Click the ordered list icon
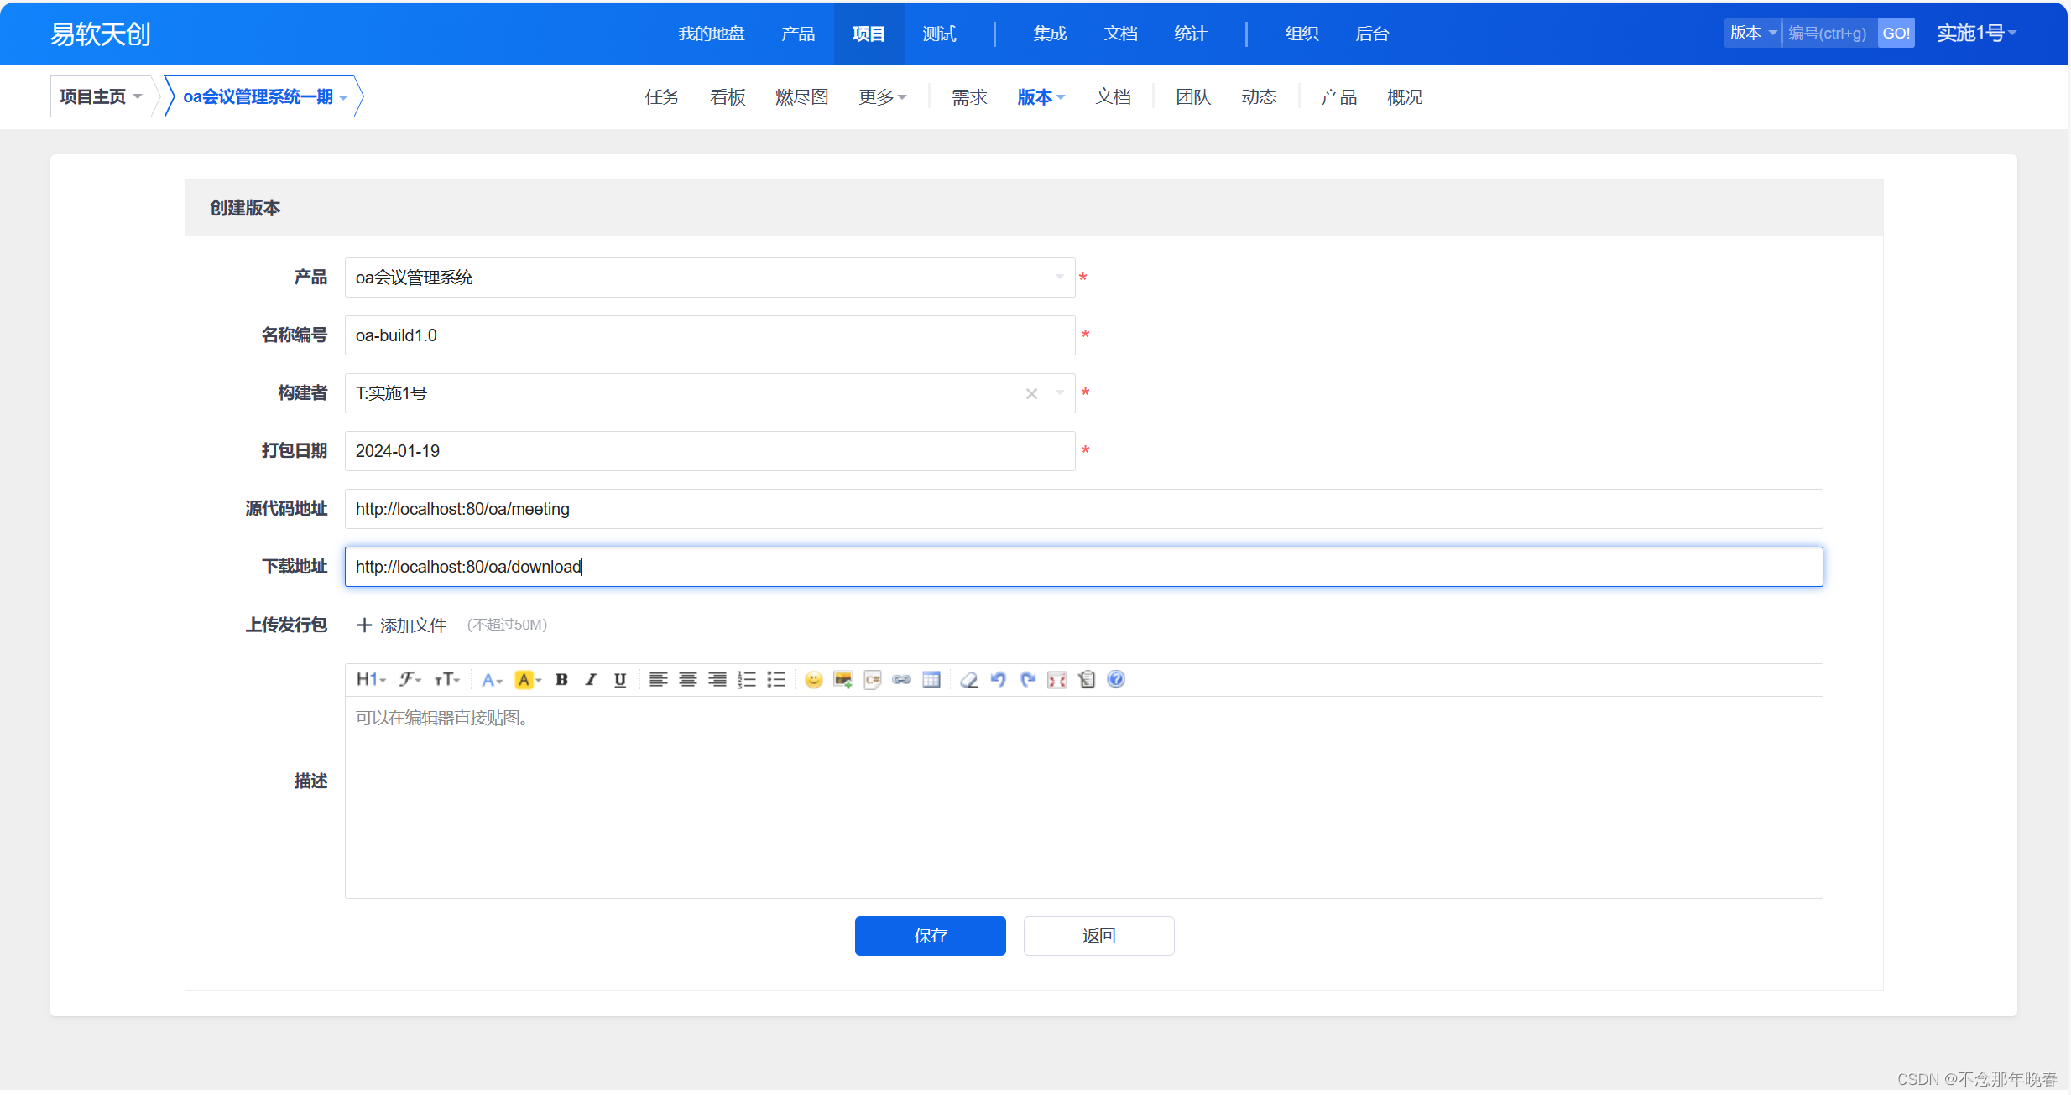Screen dimensions: 2071x1095 (x=746, y=680)
